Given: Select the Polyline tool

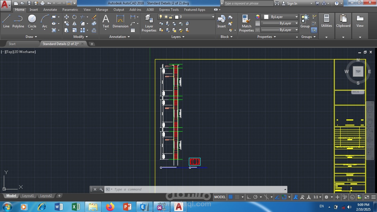Looking at the screenshot, I should coord(18,22).
